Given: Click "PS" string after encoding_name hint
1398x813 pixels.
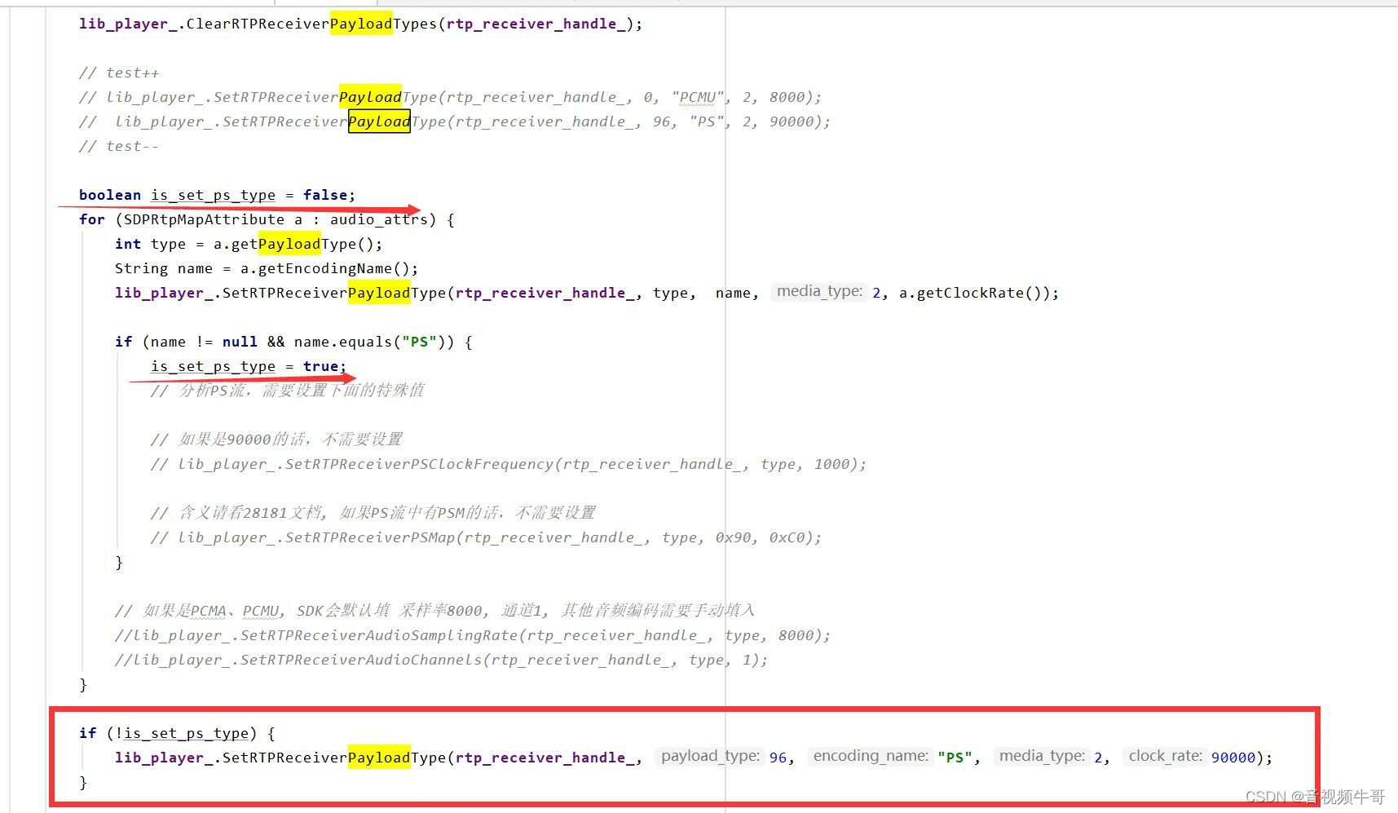Looking at the screenshot, I should [955, 758].
